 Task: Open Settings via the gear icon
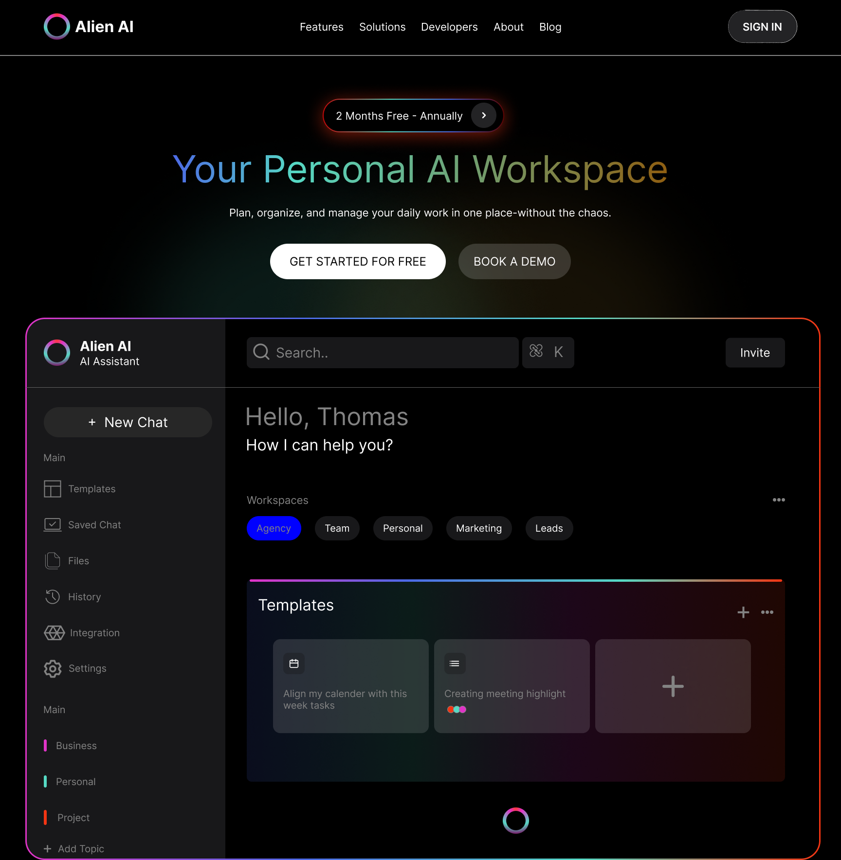(x=53, y=668)
